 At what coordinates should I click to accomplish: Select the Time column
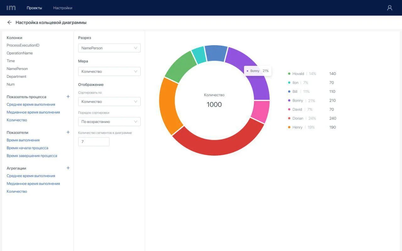point(11,61)
